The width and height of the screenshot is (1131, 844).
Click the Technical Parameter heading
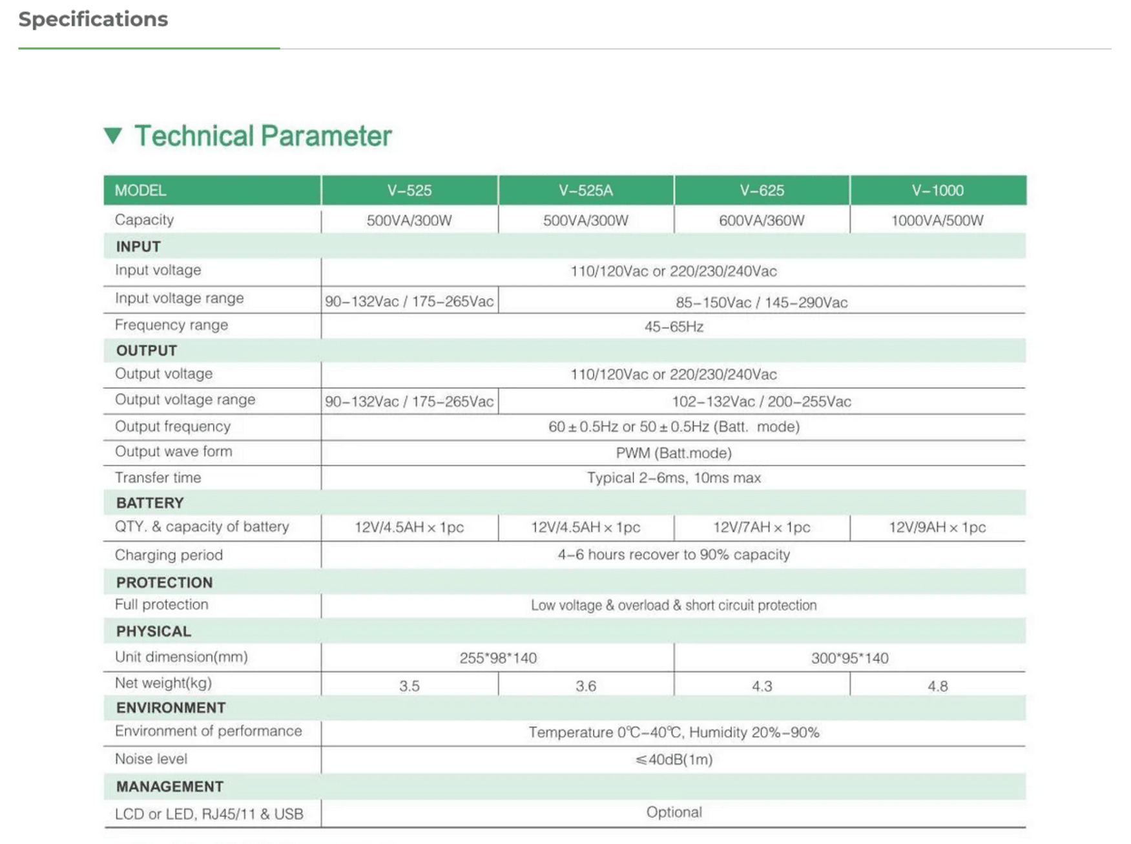(x=262, y=136)
